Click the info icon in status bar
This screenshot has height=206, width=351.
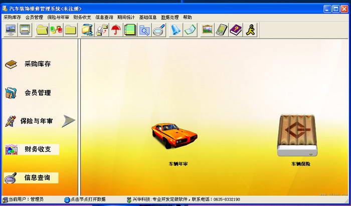tap(67, 200)
